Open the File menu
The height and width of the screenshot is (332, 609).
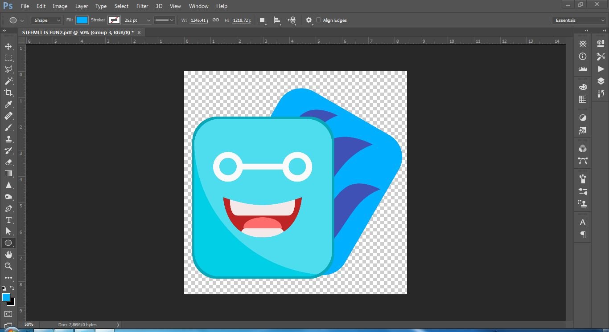pyautogui.click(x=25, y=6)
